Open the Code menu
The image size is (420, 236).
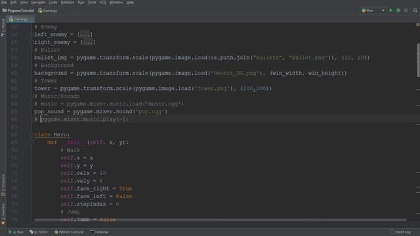click(x=52, y=3)
